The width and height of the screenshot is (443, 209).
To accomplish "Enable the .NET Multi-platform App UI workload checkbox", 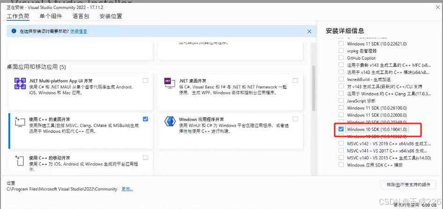I will tap(145, 80).
